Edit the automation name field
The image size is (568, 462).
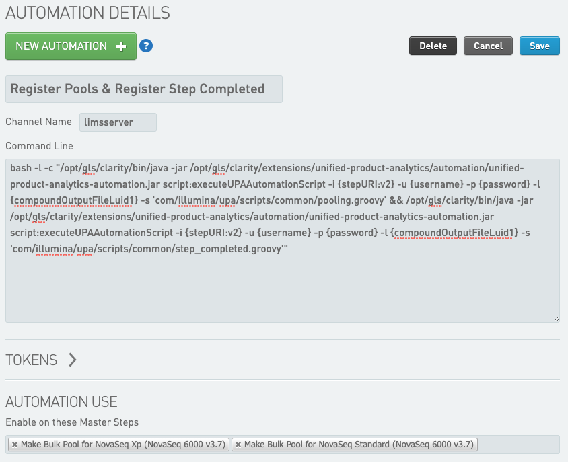[143, 89]
